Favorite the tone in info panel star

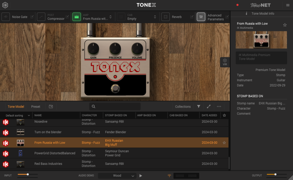coord(285,25)
